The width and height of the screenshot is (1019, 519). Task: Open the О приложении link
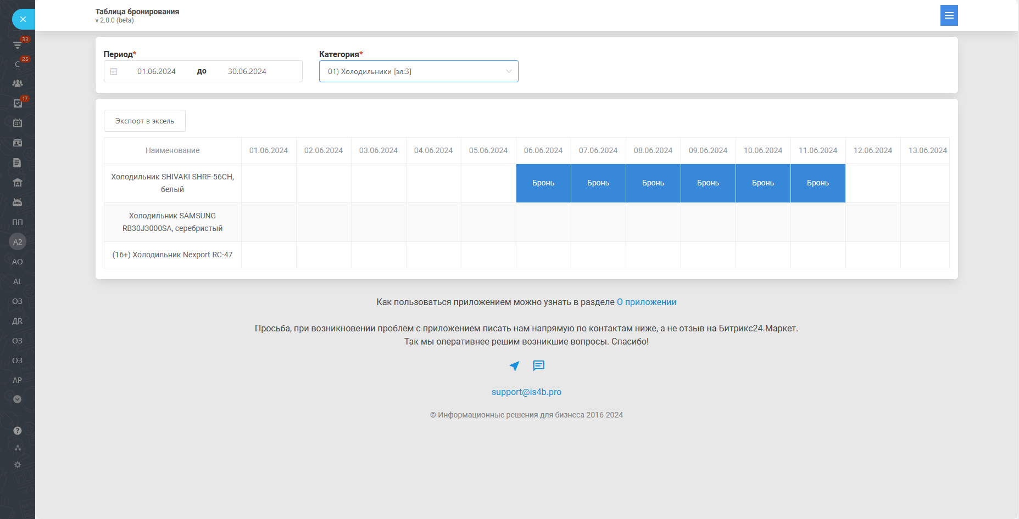pos(646,302)
